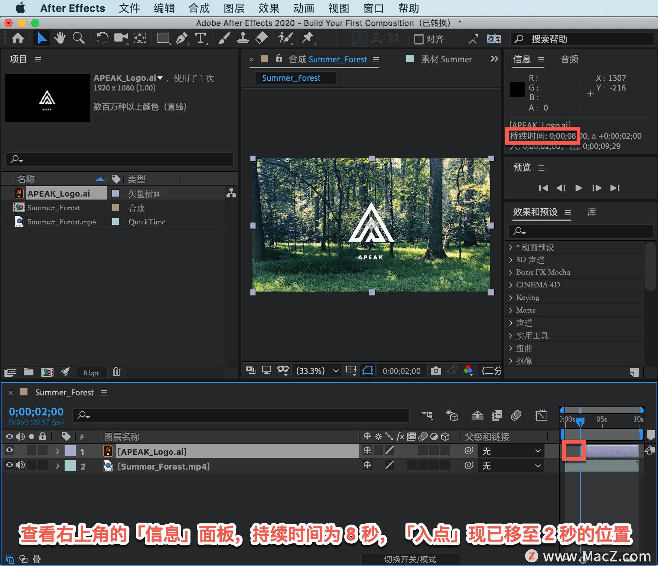Delete selected project item with trash icon
The width and height of the screenshot is (658, 566).
pyautogui.click(x=116, y=372)
